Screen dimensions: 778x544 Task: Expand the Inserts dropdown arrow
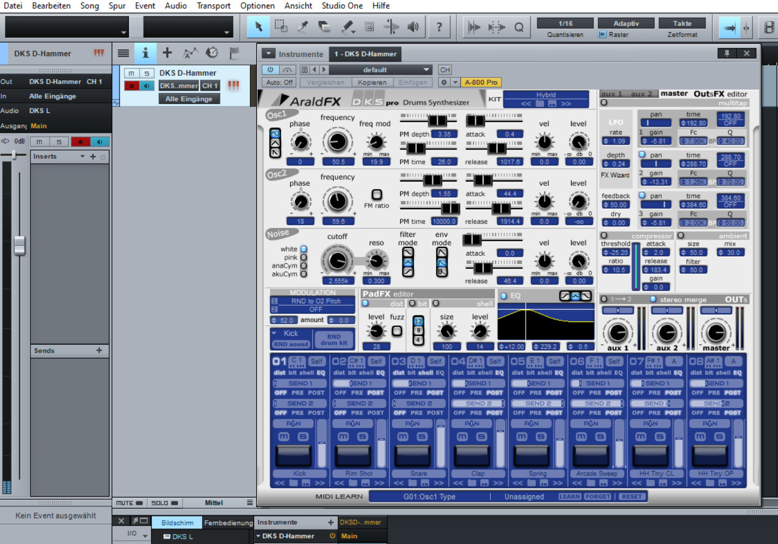click(x=82, y=157)
